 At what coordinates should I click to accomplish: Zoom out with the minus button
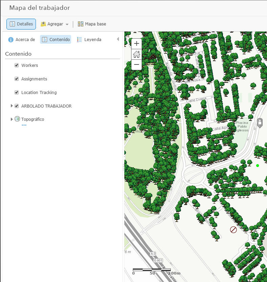click(137, 64)
